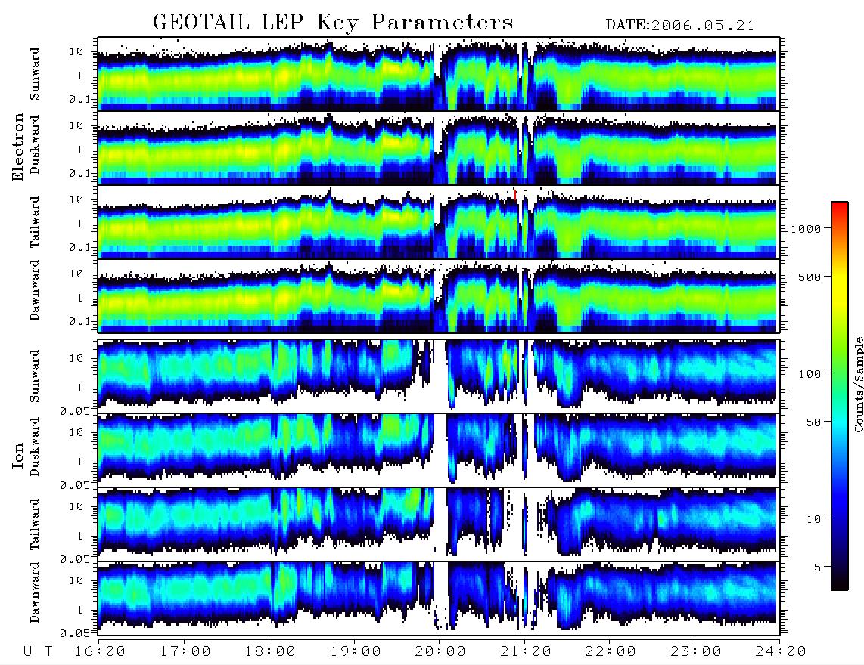Click the vertical "Ion" group label
864x665 pixels.
point(18,456)
